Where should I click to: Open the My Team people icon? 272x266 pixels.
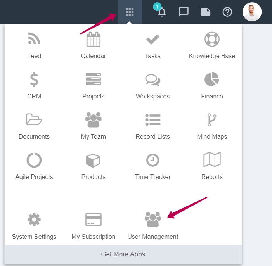[94, 120]
